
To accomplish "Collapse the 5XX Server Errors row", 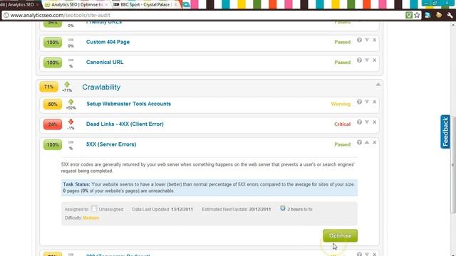I will (x=367, y=142).
